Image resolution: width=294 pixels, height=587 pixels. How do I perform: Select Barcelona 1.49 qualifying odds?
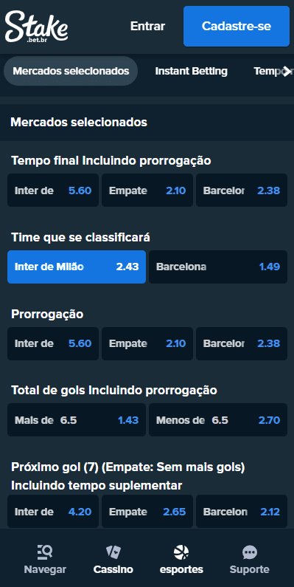[x=218, y=267]
